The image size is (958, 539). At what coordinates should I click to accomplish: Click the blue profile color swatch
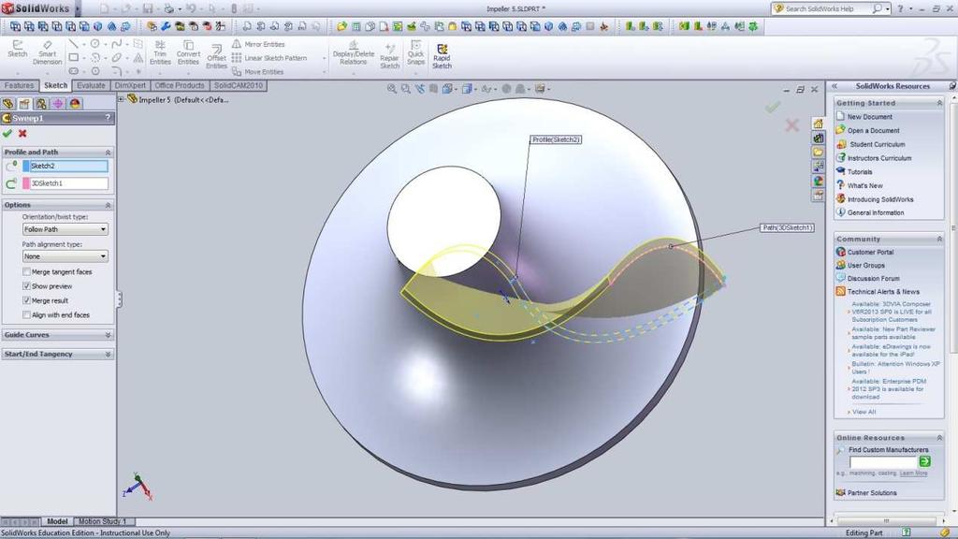(x=26, y=166)
